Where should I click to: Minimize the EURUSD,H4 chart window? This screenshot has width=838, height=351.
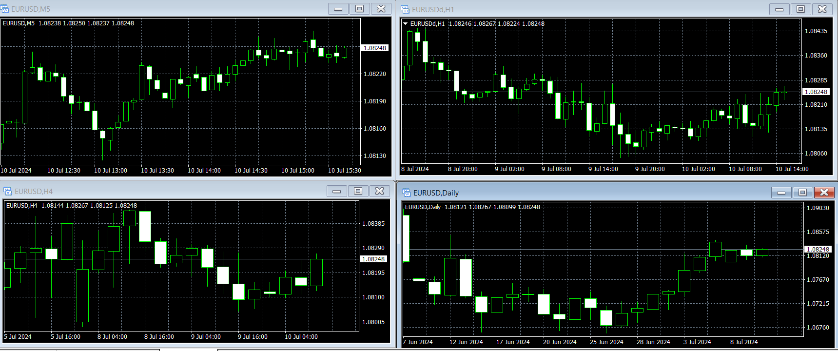[x=336, y=191]
